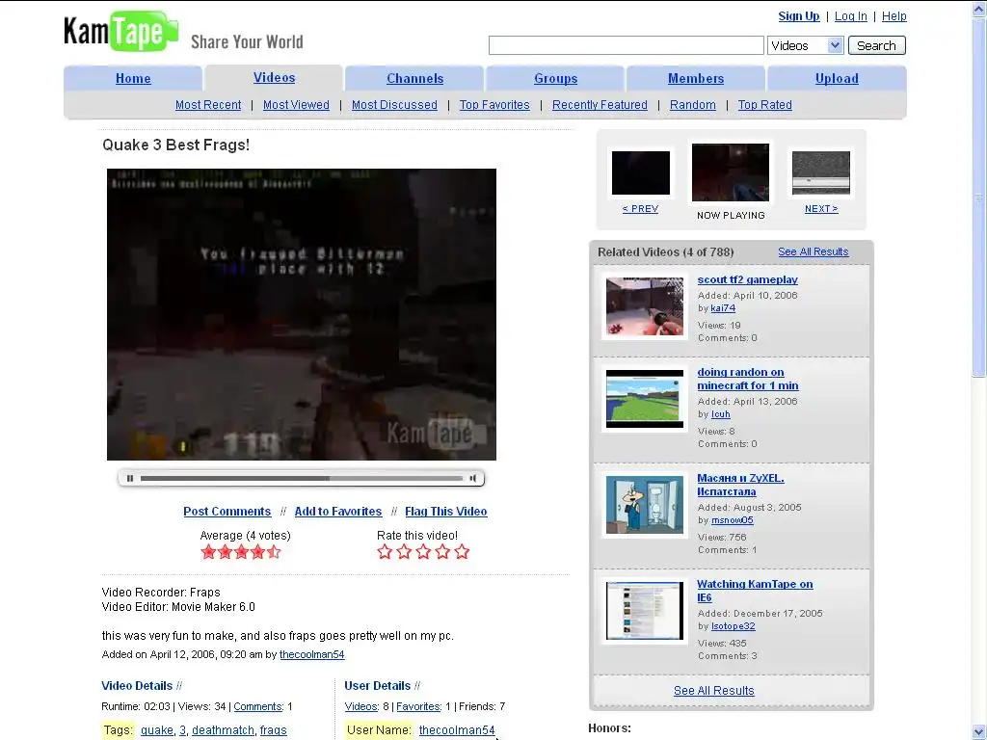Open Watching KamTape on IE6 thumbnail
The height and width of the screenshot is (740, 987).
point(645,611)
